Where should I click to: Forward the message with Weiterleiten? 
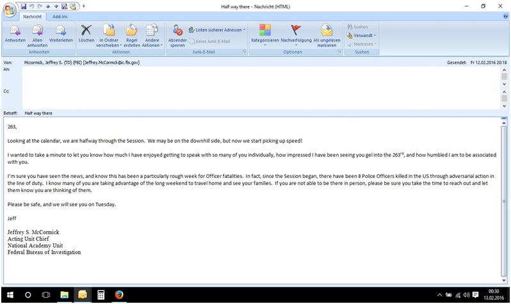click(x=61, y=34)
